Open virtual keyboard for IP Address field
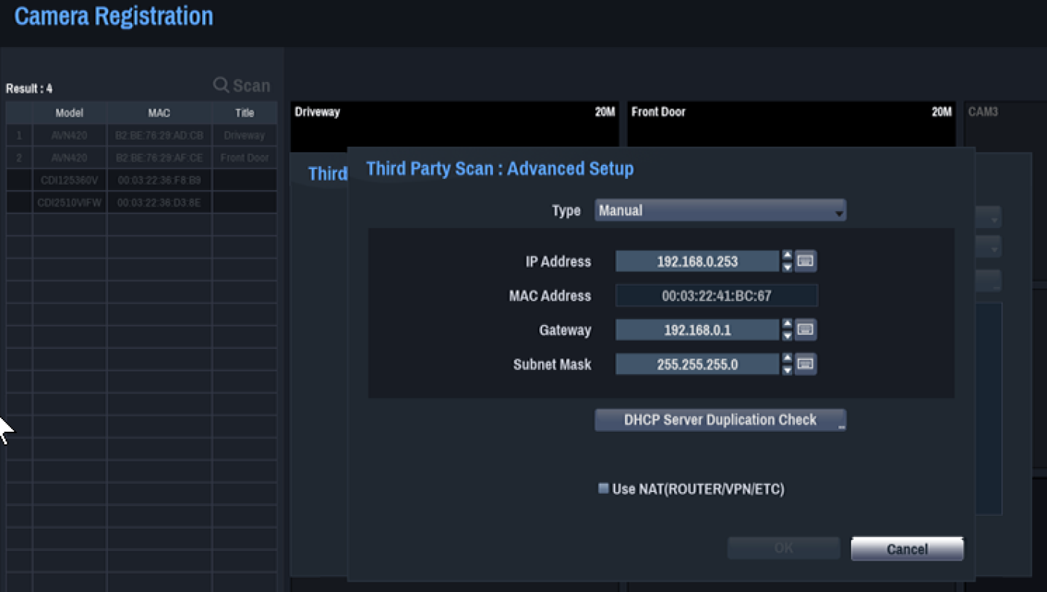1047x592 pixels. (x=805, y=261)
